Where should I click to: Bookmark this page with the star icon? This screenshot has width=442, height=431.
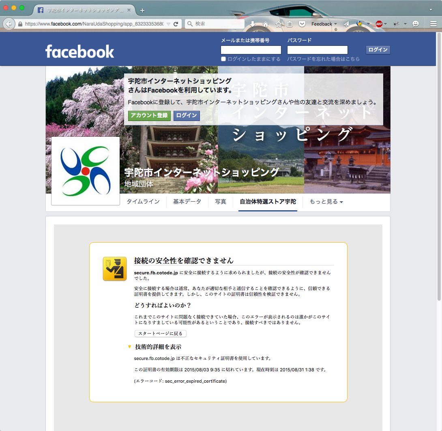click(279, 24)
